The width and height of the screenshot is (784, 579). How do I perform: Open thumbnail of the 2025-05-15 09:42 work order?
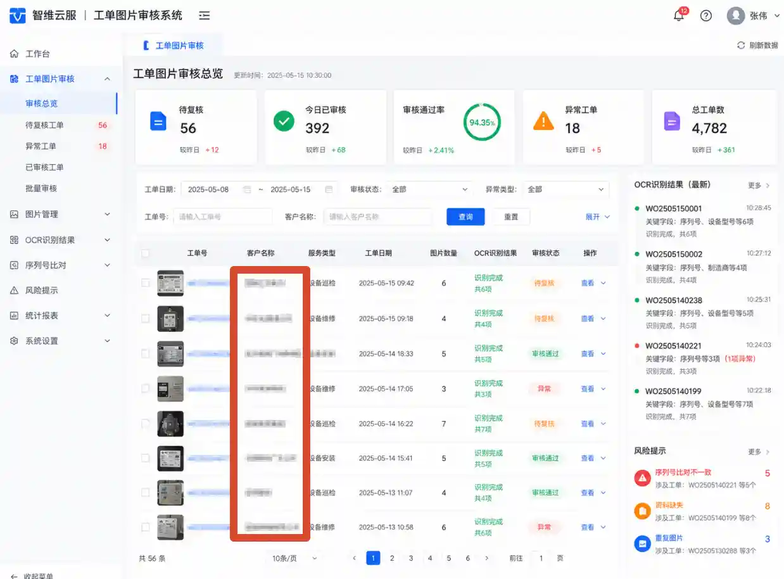pyautogui.click(x=170, y=283)
